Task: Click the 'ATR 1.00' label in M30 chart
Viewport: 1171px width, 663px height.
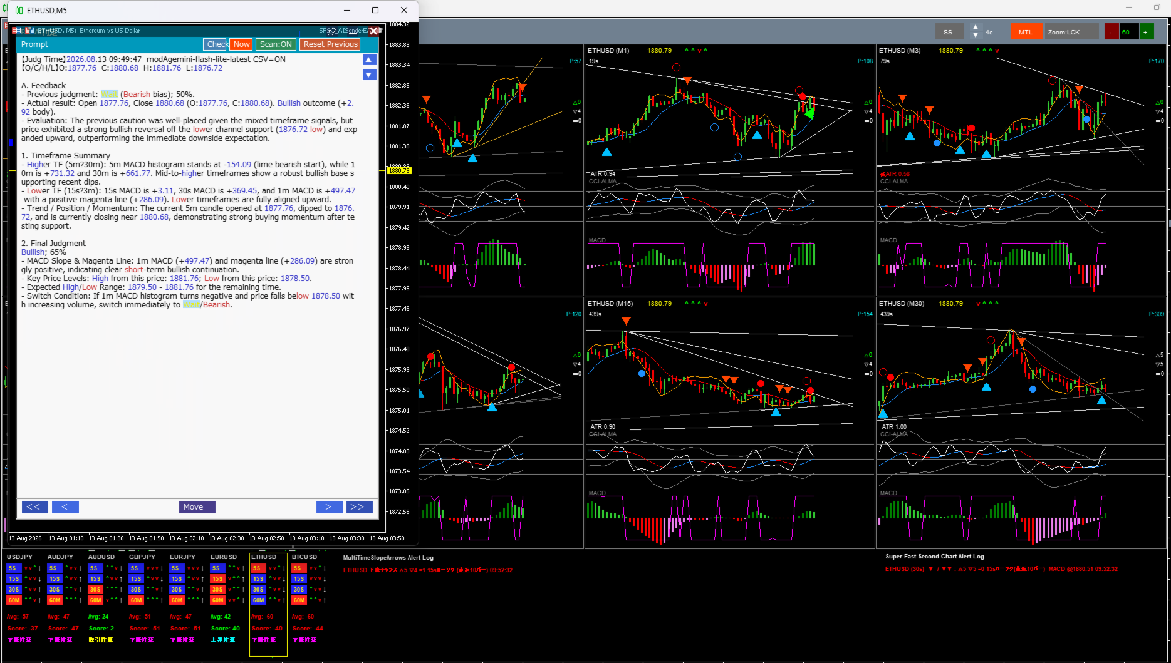Action: [894, 427]
